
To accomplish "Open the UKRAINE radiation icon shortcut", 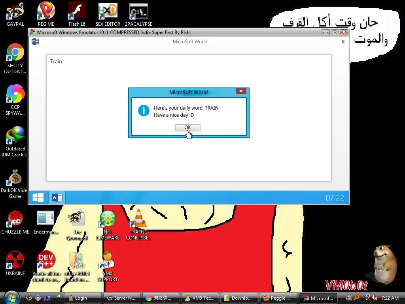I will point(15,264).
